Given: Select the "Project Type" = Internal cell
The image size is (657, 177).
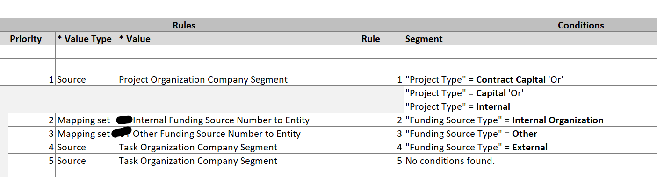Looking at the screenshot, I should pyautogui.click(x=530, y=106).
